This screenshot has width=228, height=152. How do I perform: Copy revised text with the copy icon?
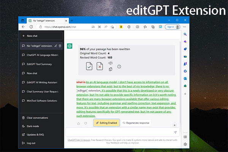click(111, 69)
